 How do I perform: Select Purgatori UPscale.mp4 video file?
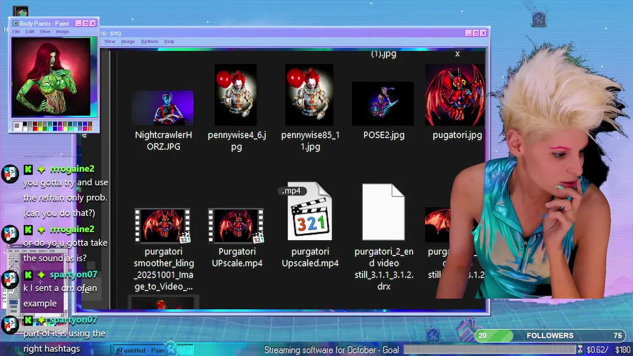coord(236,226)
